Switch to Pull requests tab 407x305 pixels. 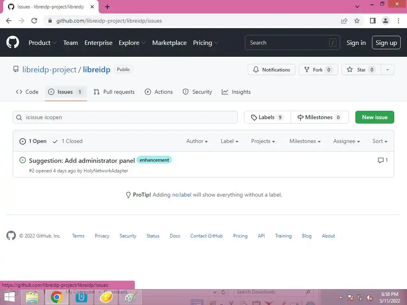pos(114,92)
